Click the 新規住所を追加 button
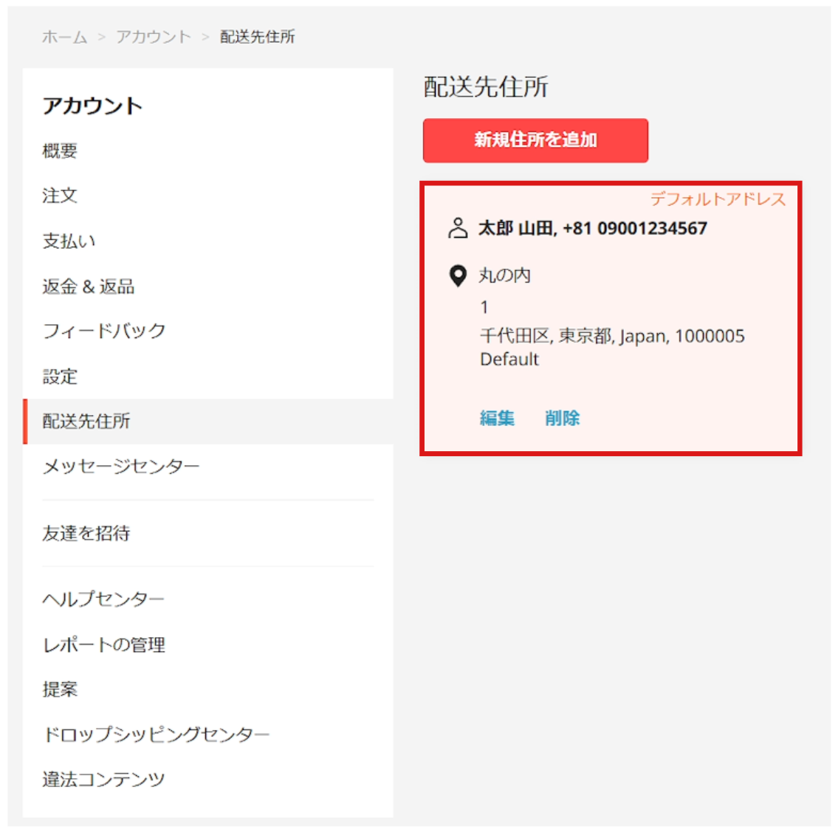 pyautogui.click(x=535, y=140)
